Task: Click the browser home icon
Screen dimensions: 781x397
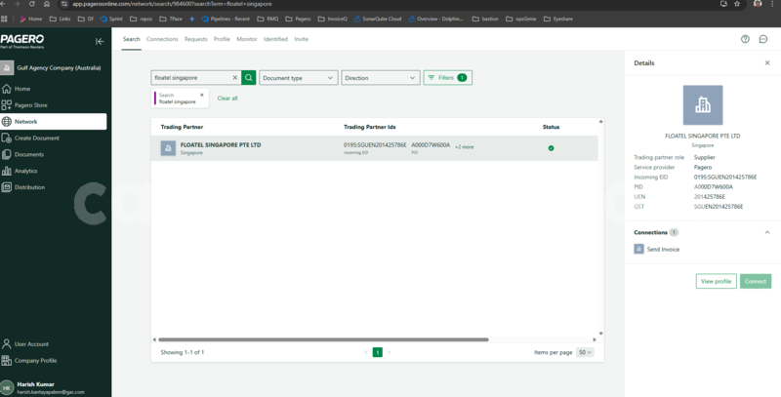Action: (46, 4)
